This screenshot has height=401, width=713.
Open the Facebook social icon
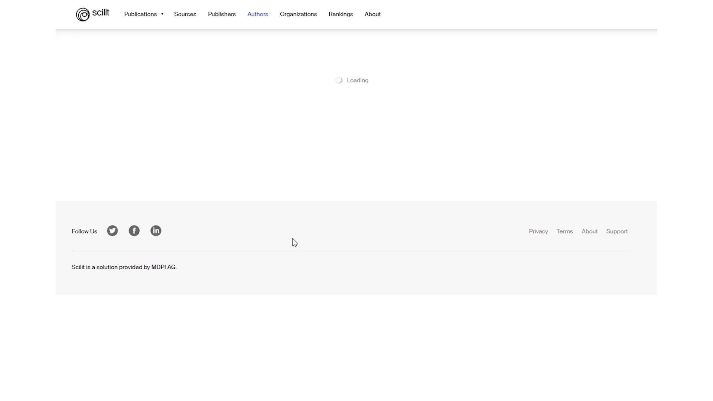(x=134, y=231)
